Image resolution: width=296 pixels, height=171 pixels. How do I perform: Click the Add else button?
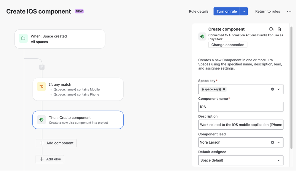[x=49, y=159]
